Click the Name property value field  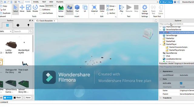coord(187,91)
